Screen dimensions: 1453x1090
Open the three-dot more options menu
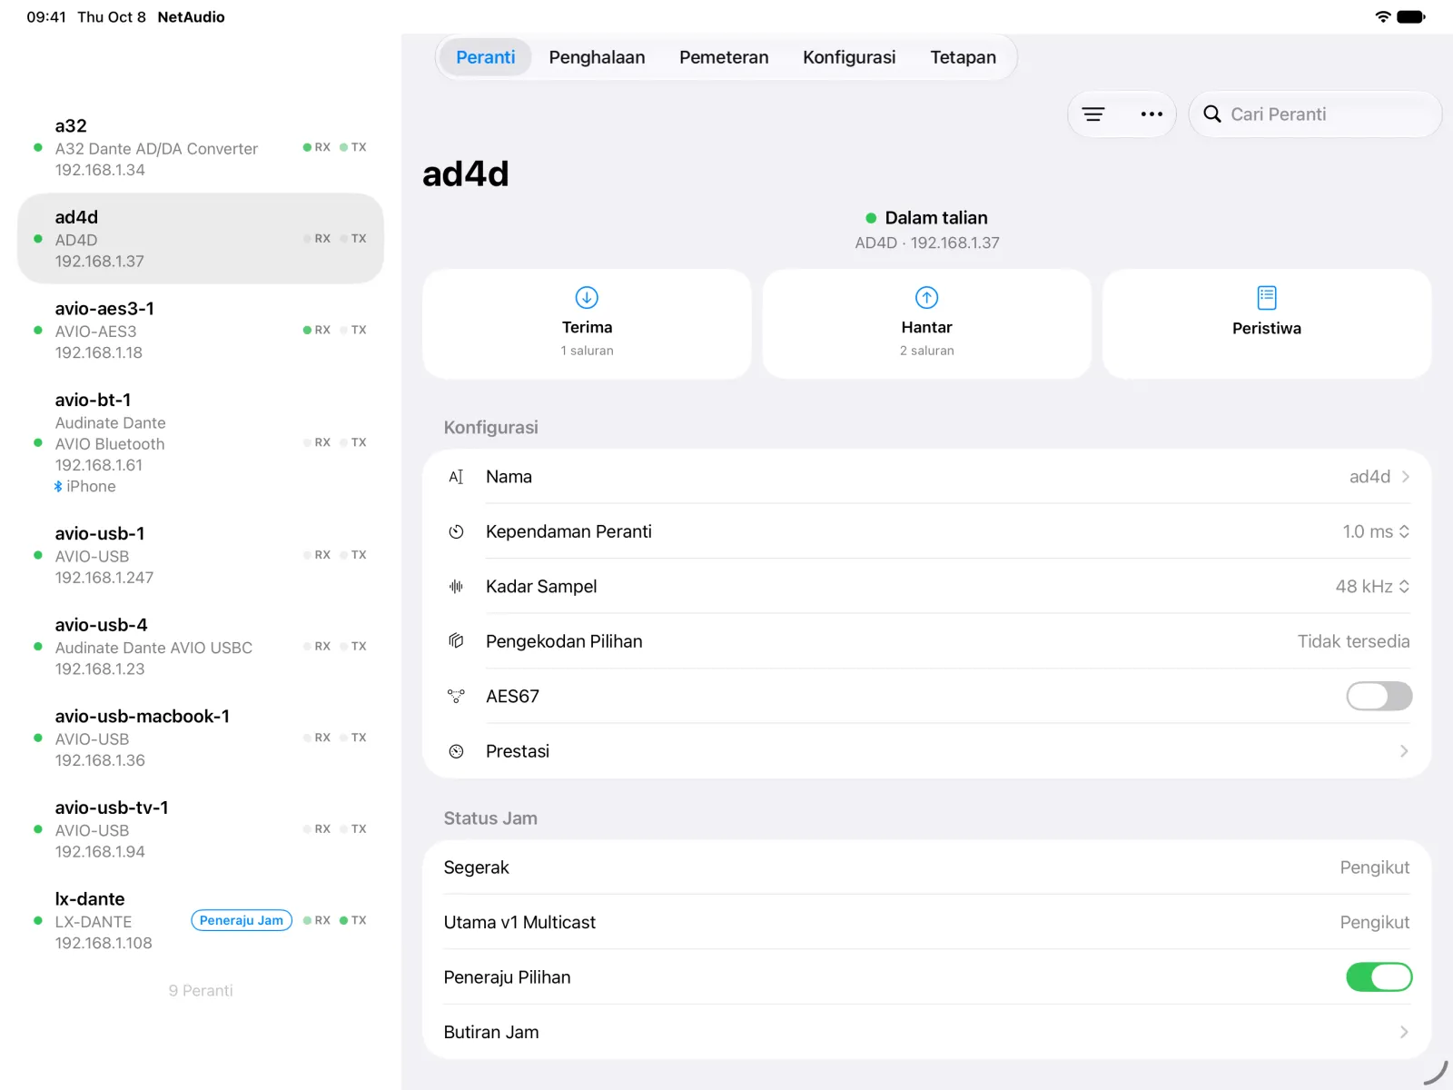pyautogui.click(x=1152, y=114)
